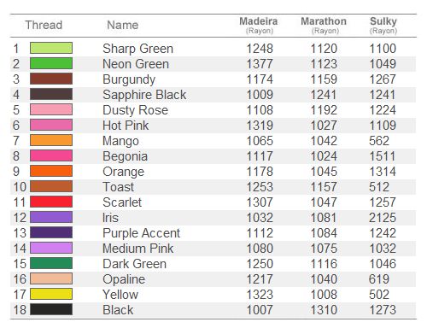The image size is (427, 328).
Task: Select the Neon Green thread swatch
Action: click(51, 63)
